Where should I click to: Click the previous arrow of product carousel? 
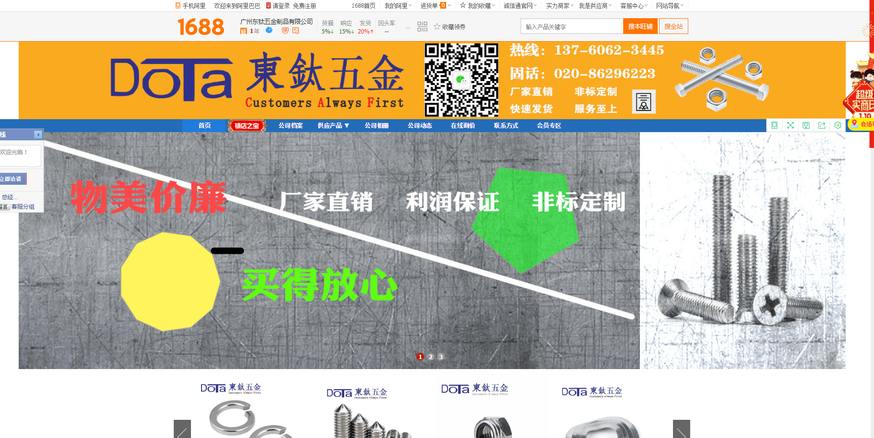coord(182,429)
